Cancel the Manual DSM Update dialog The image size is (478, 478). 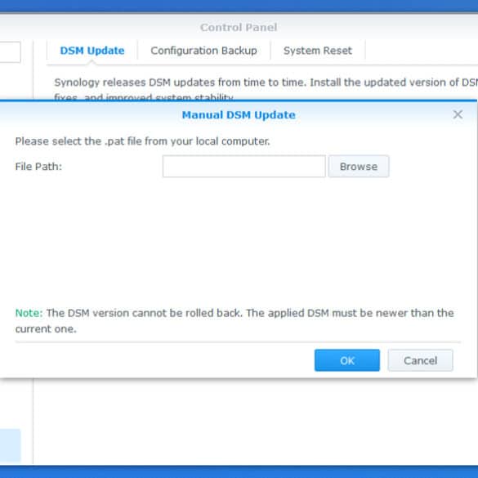420,360
